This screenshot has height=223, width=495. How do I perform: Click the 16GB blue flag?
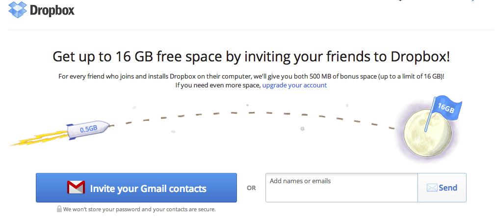[x=445, y=109]
